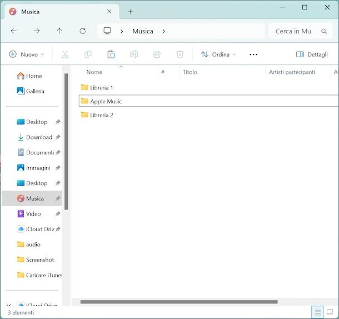Image resolution: width=339 pixels, height=319 pixels.
Task: Sort by the Titolo column header
Action: tap(190, 72)
